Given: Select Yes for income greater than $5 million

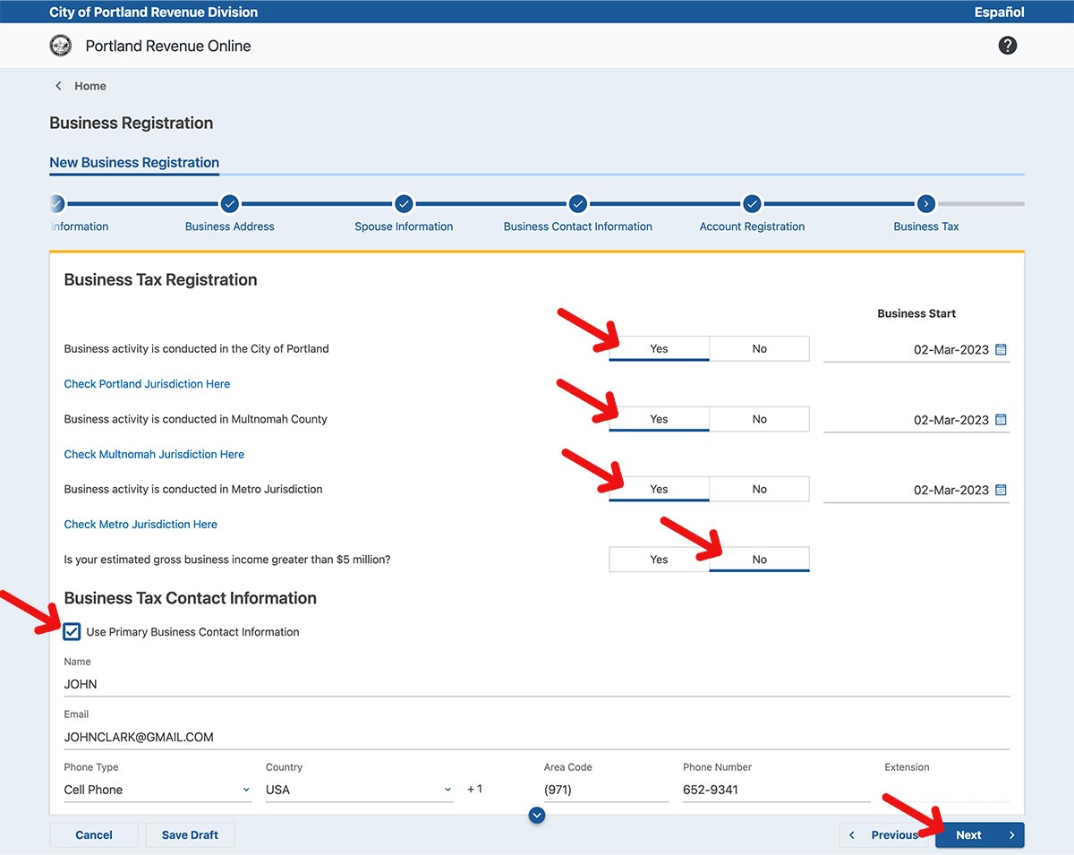Looking at the screenshot, I should point(659,560).
